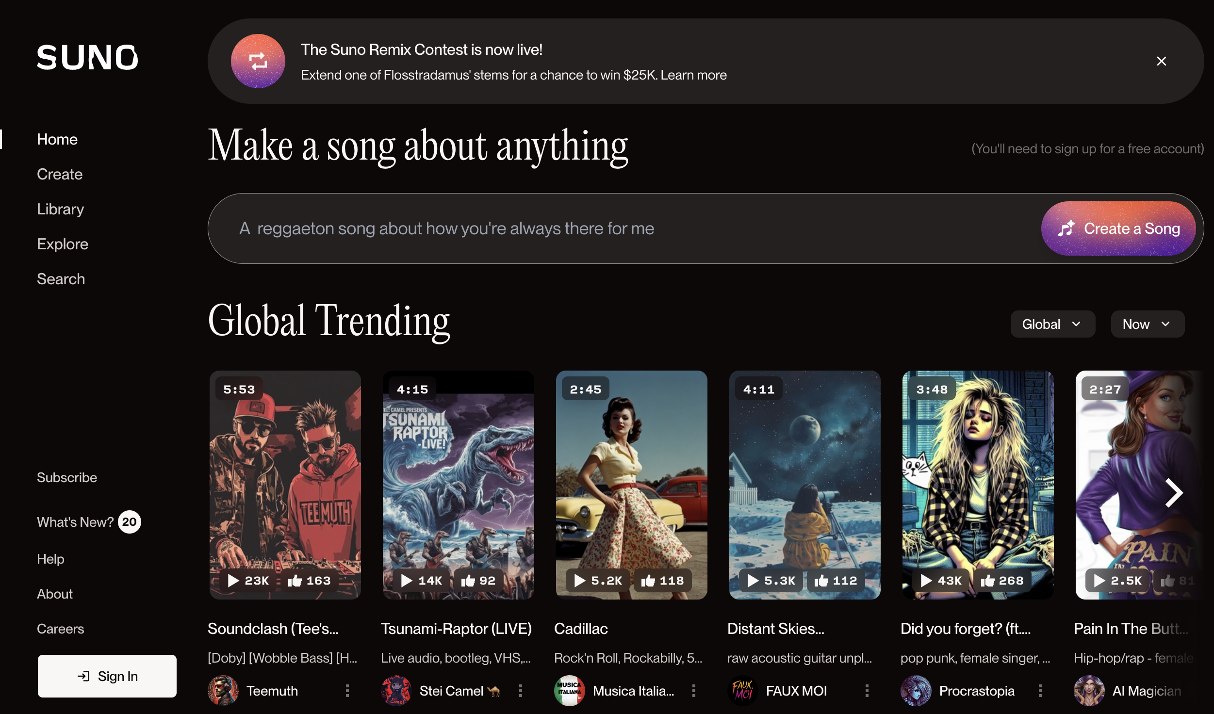Open three-dot menu for FAUX MOI song
Viewport: 1214px width, 714px height.
click(867, 691)
